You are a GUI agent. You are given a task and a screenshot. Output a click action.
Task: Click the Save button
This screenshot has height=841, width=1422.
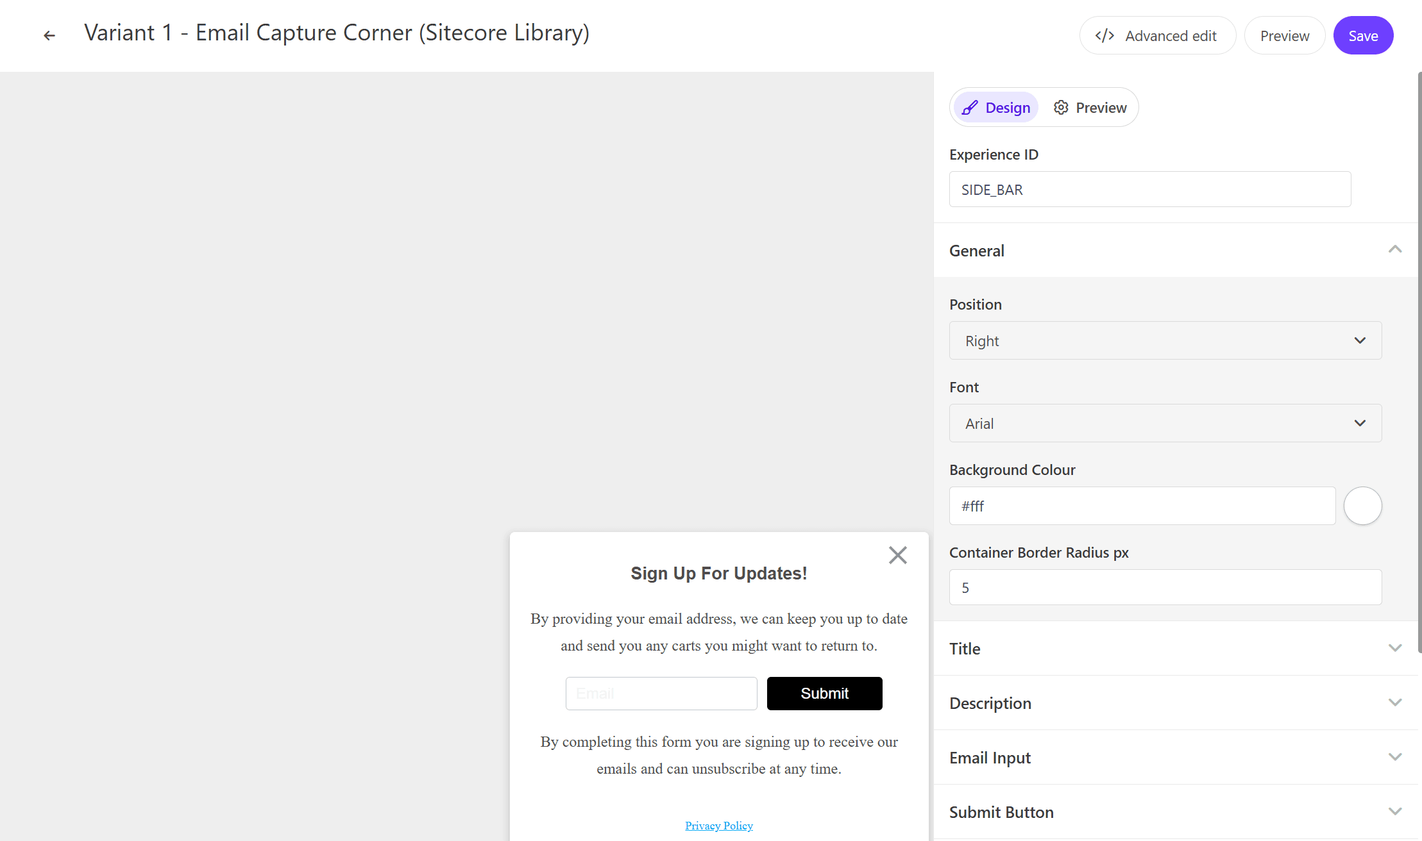[x=1362, y=36]
